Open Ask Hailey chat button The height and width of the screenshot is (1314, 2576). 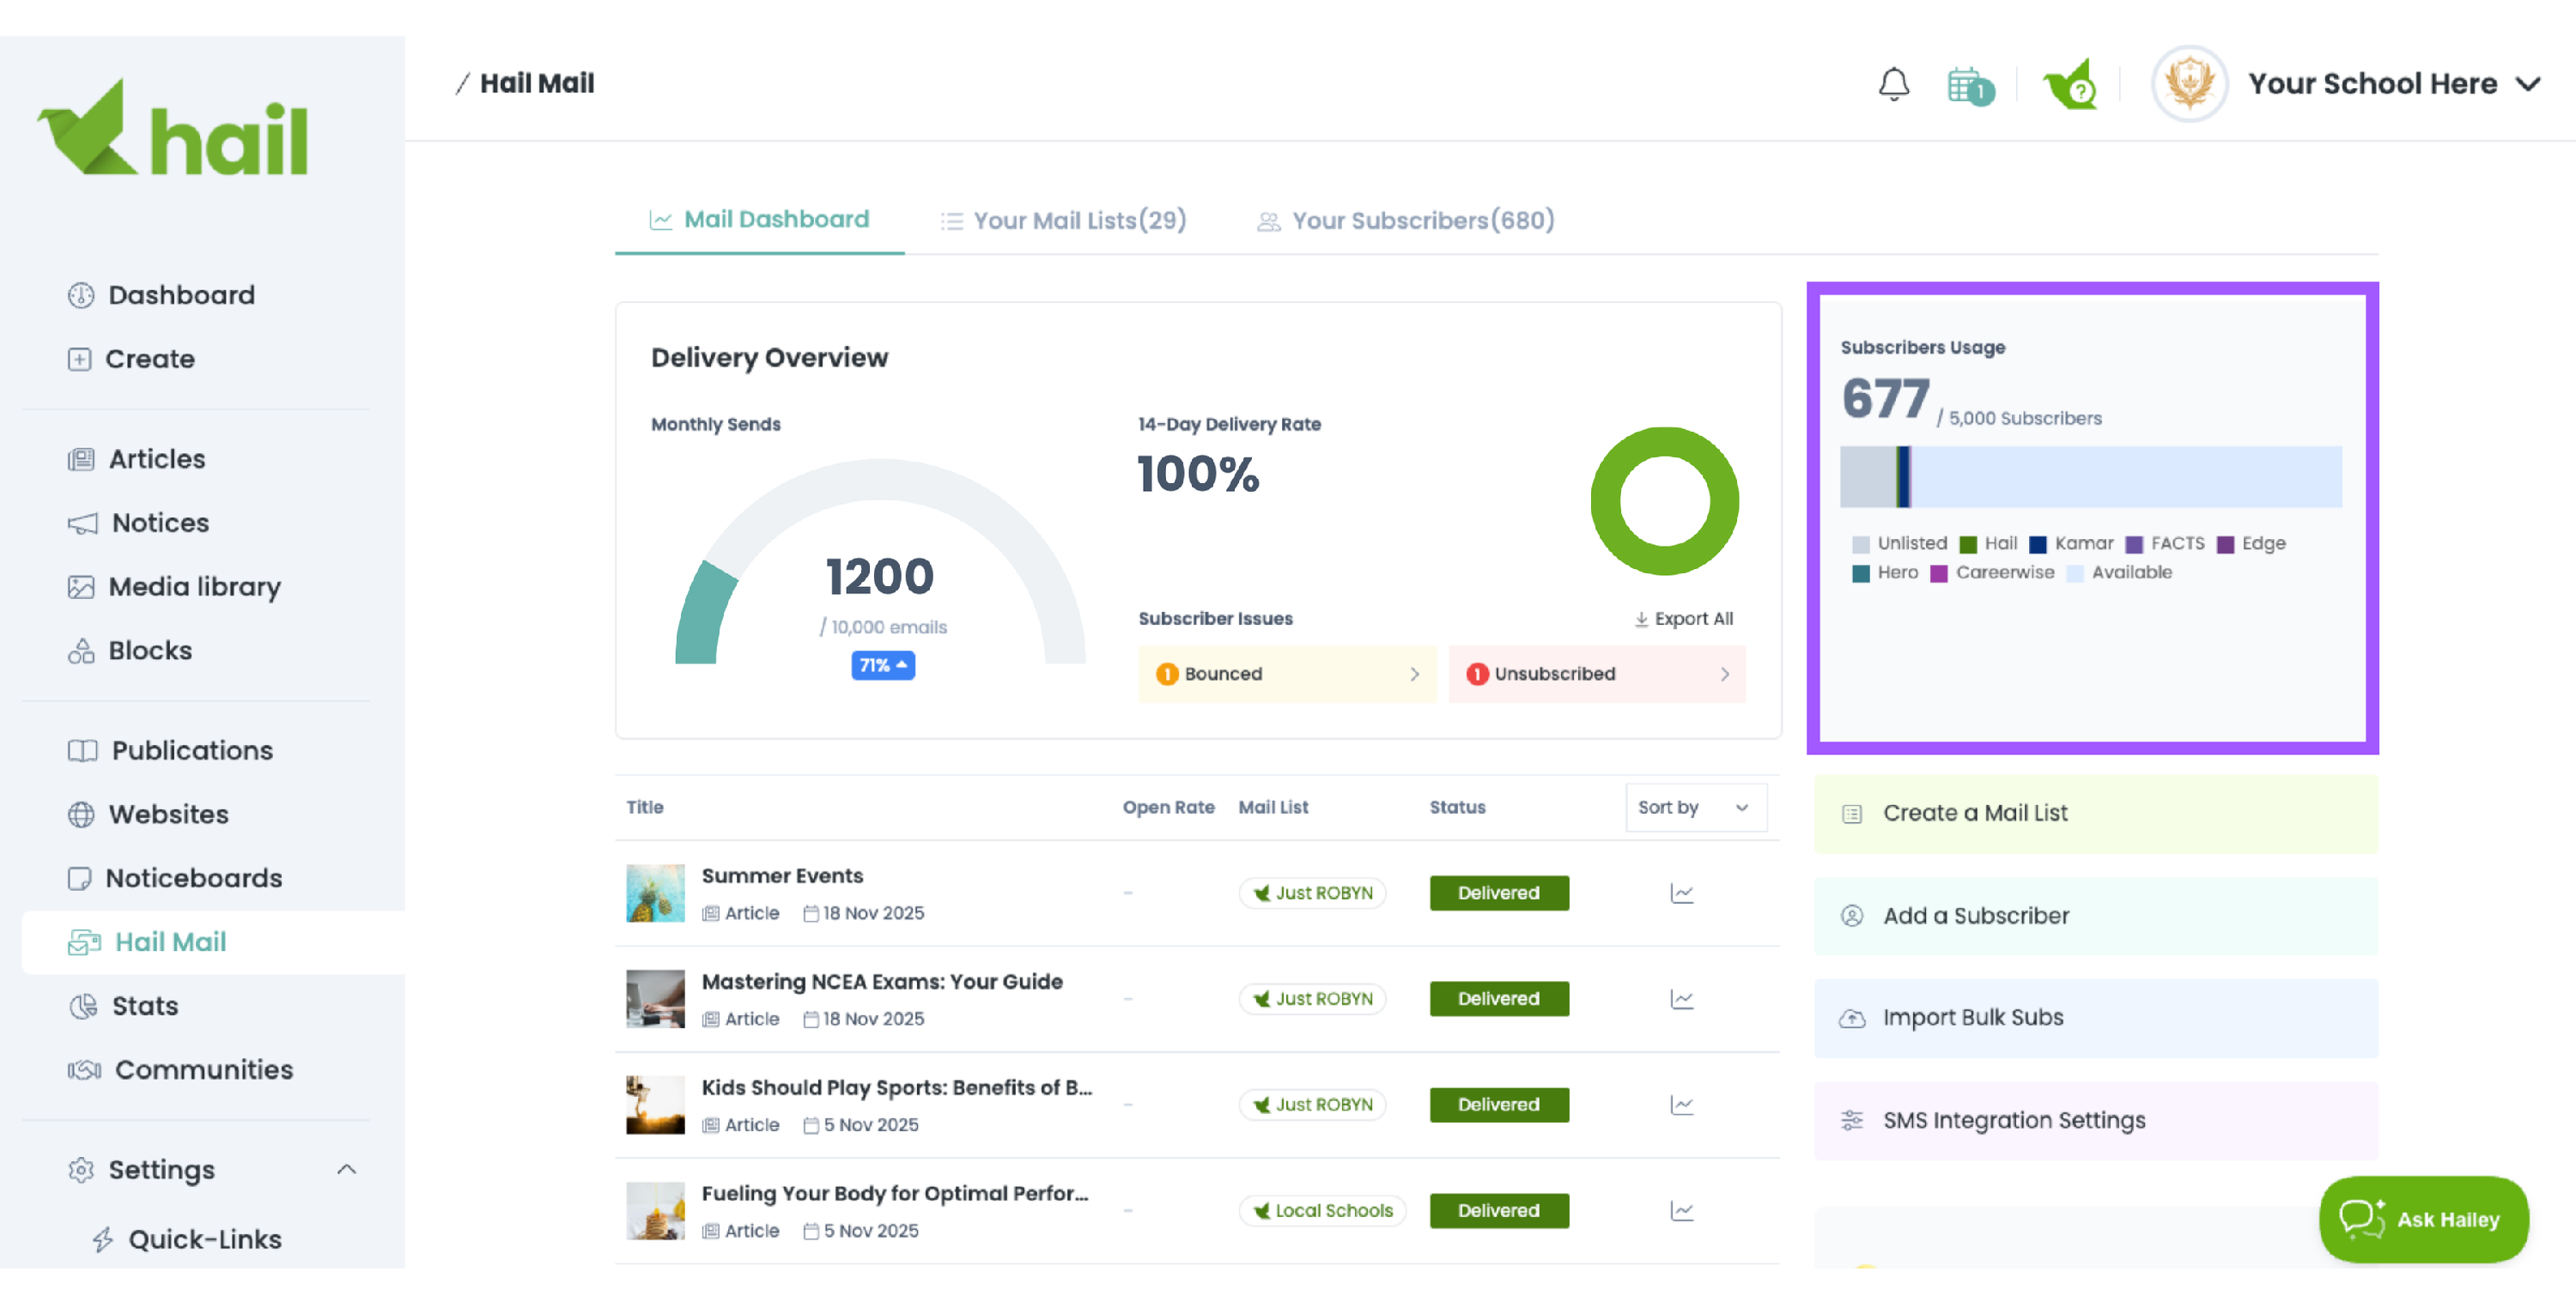[x=2423, y=1219]
